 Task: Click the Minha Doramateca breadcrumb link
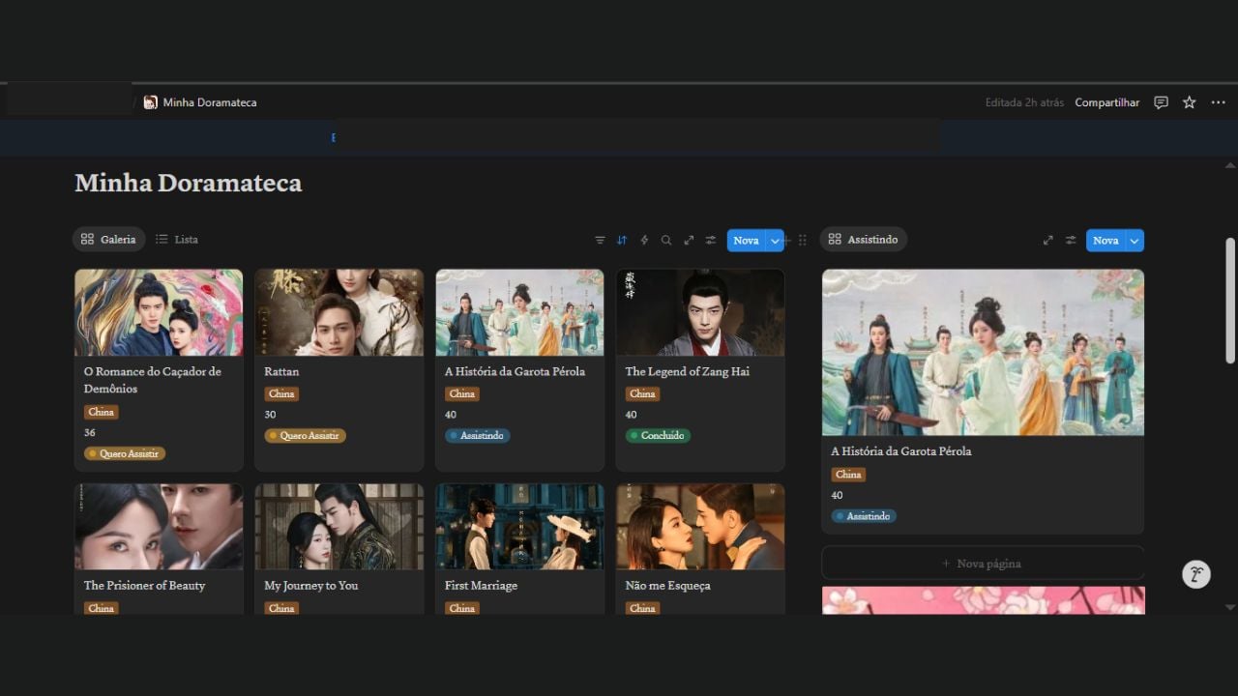pos(210,102)
